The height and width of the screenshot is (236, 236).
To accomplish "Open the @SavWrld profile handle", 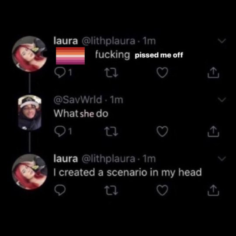I will (78, 100).
